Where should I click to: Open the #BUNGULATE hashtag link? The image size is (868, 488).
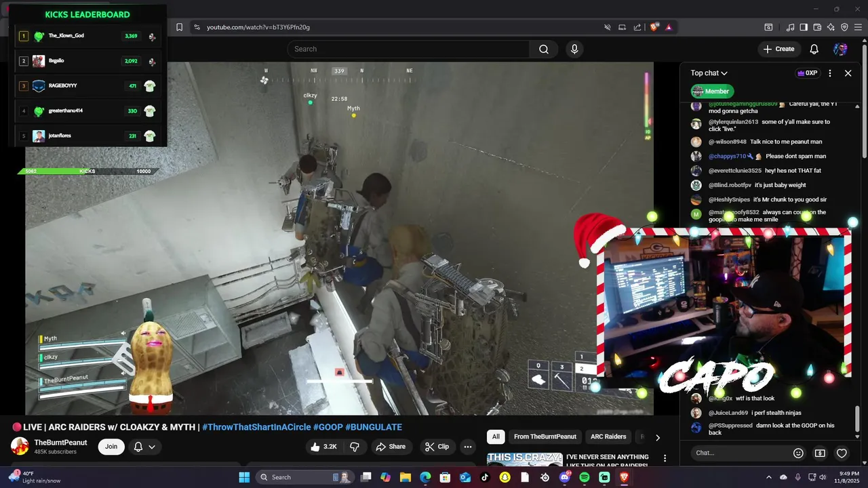coord(374,427)
